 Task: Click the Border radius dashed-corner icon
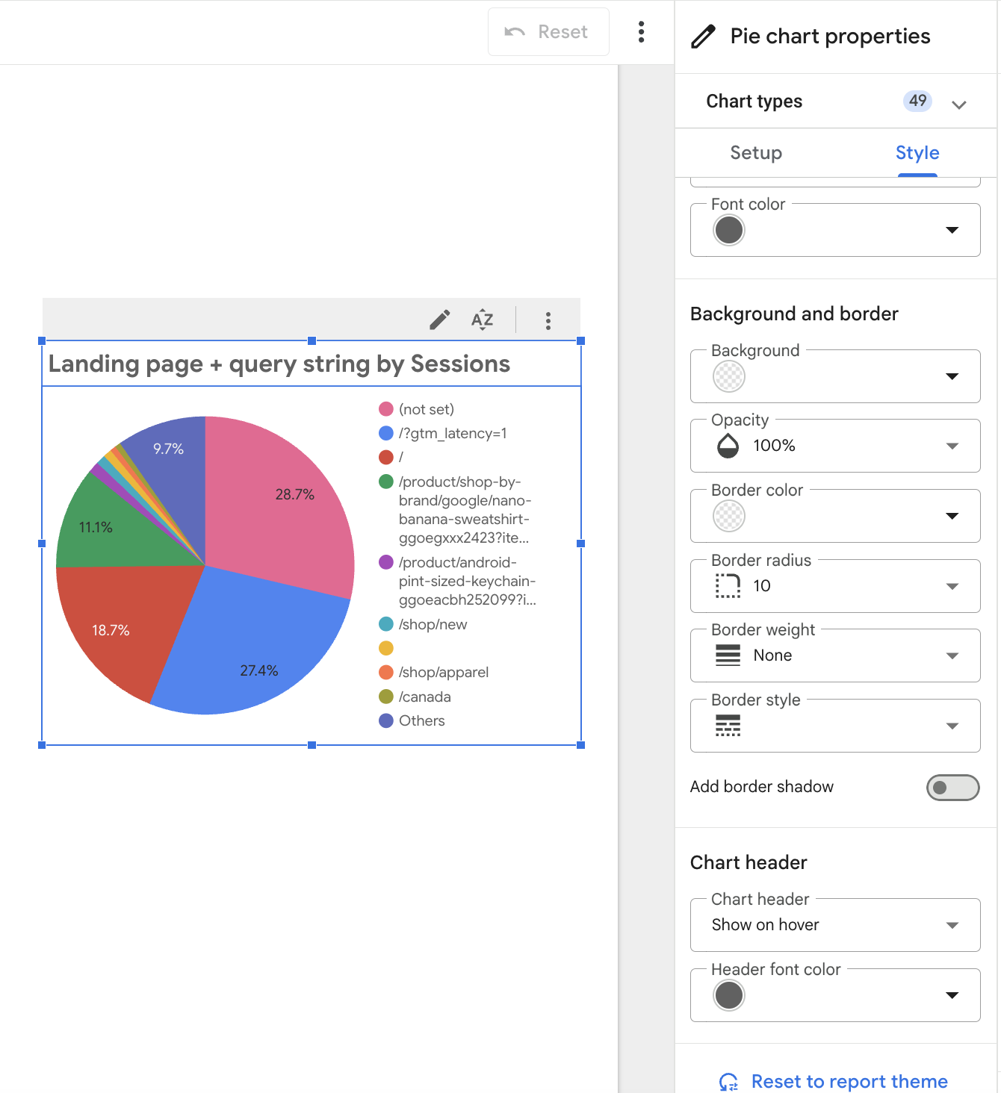pyautogui.click(x=728, y=586)
